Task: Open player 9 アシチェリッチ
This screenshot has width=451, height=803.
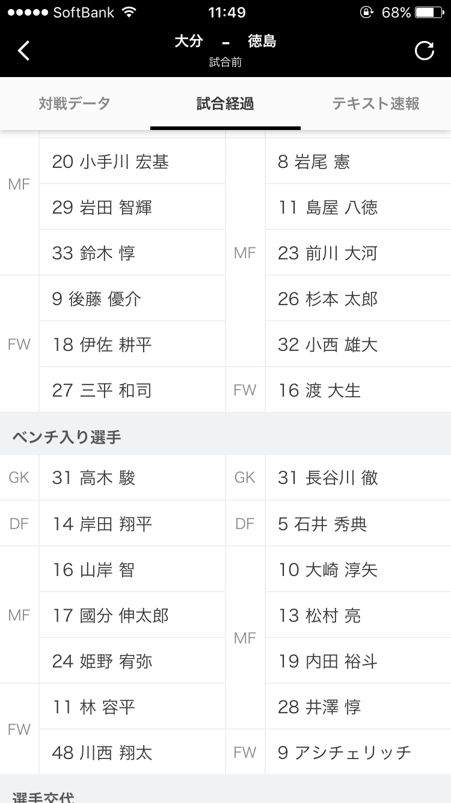Action: 345,752
